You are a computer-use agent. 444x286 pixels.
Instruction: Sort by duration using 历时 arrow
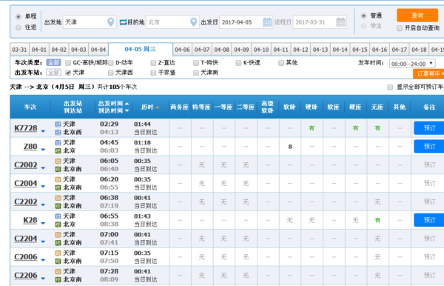158,107
